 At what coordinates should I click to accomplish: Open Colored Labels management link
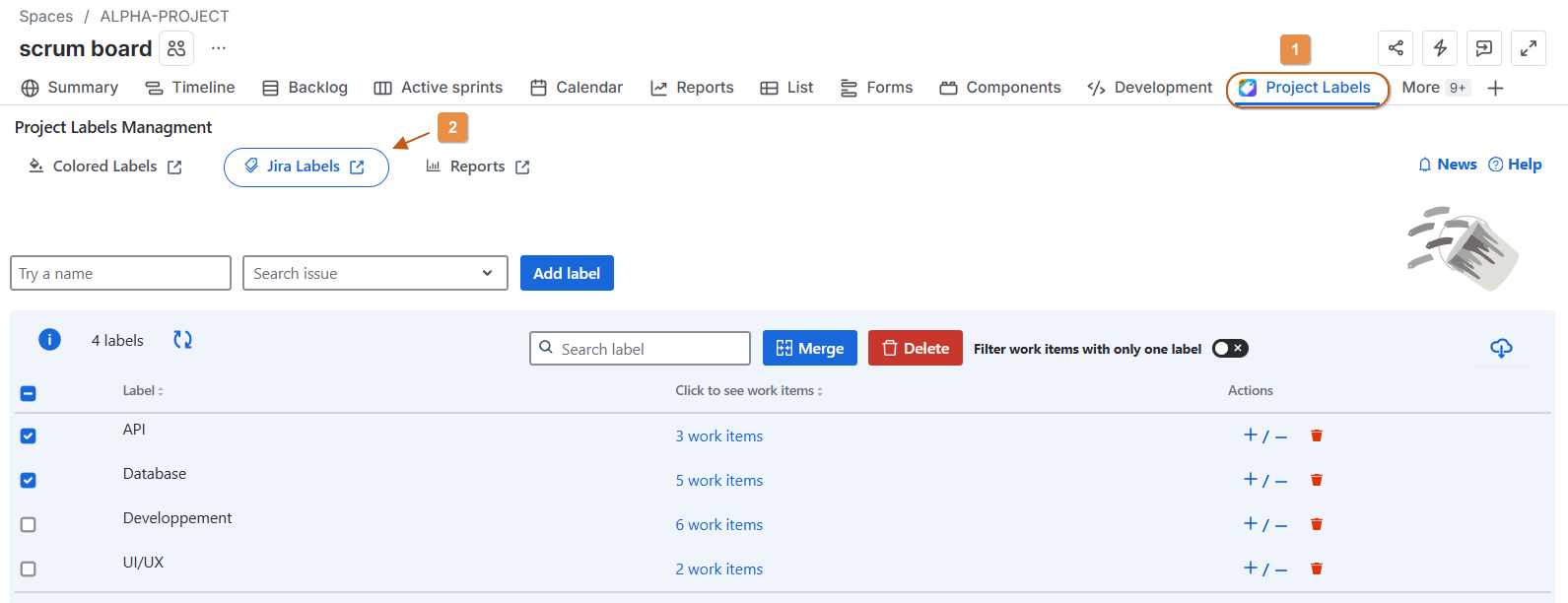pyautogui.click(x=104, y=167)
